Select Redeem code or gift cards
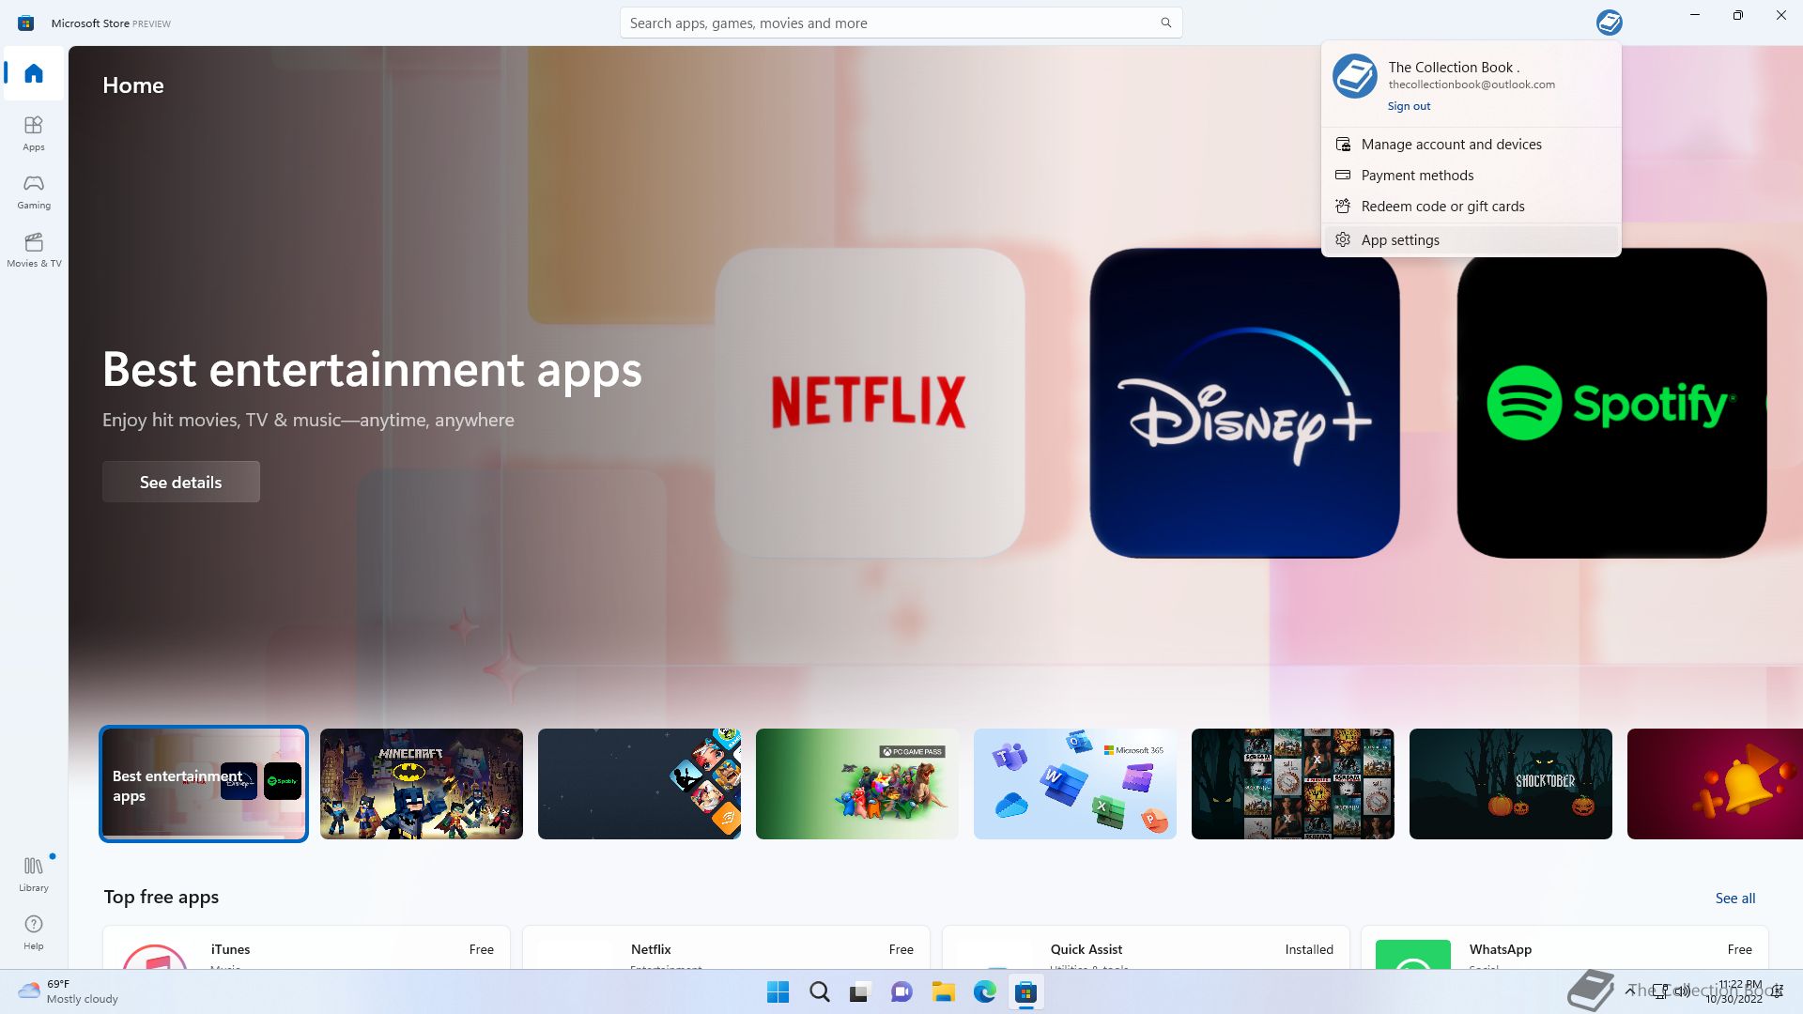1803x1014 pixels. [x=1471, y=207]
